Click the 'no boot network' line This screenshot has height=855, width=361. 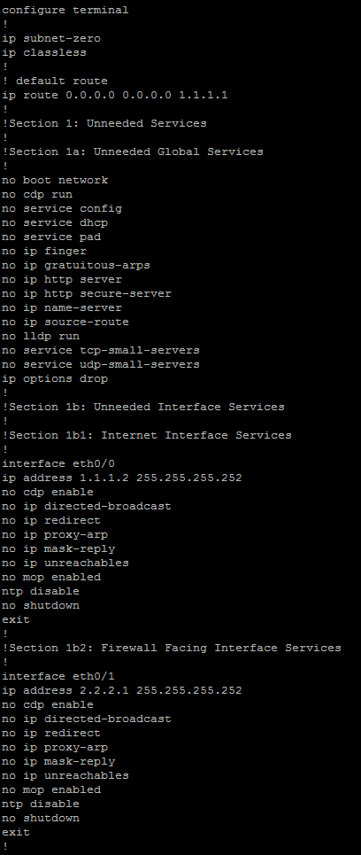tap(55, 180)
